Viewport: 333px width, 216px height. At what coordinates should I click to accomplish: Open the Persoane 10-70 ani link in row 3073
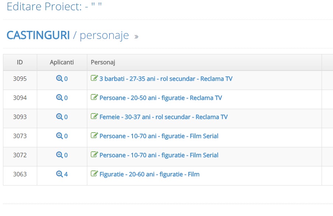159,136
